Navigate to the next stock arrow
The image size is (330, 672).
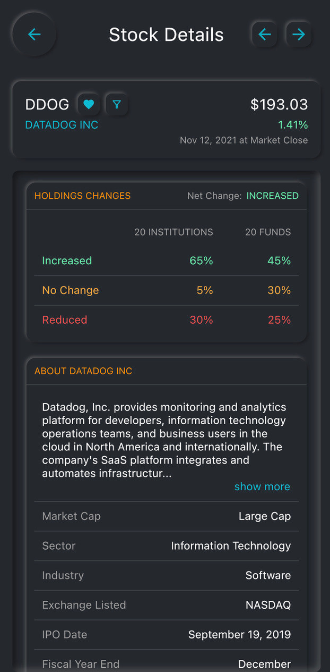coord(299,35)
